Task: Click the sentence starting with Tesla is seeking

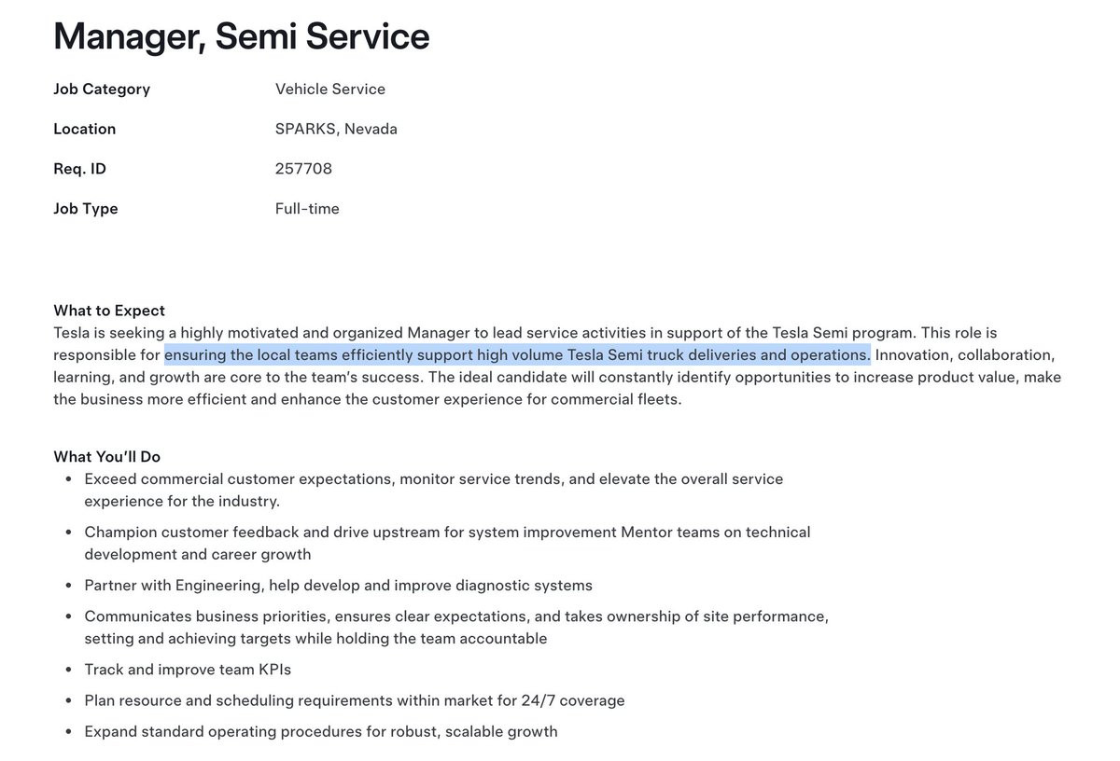Action: click(x=485, y=333)
